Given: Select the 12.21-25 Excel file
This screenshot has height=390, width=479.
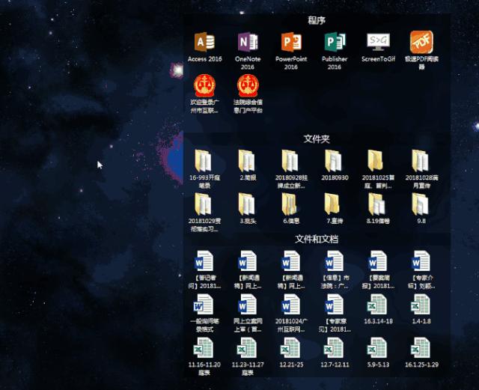Looking at the screenshot, I should coord(291,349).
